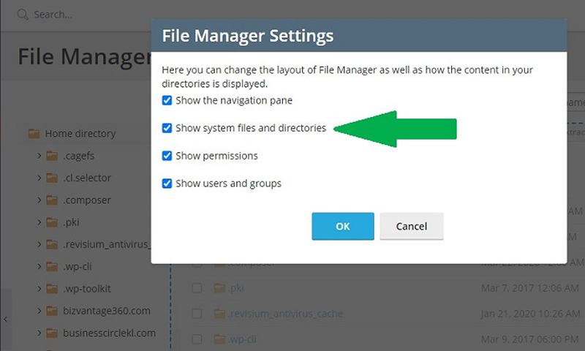Uncheck Show the navigation pane
This screenshot has width=585, height=351.
(167, 100)
